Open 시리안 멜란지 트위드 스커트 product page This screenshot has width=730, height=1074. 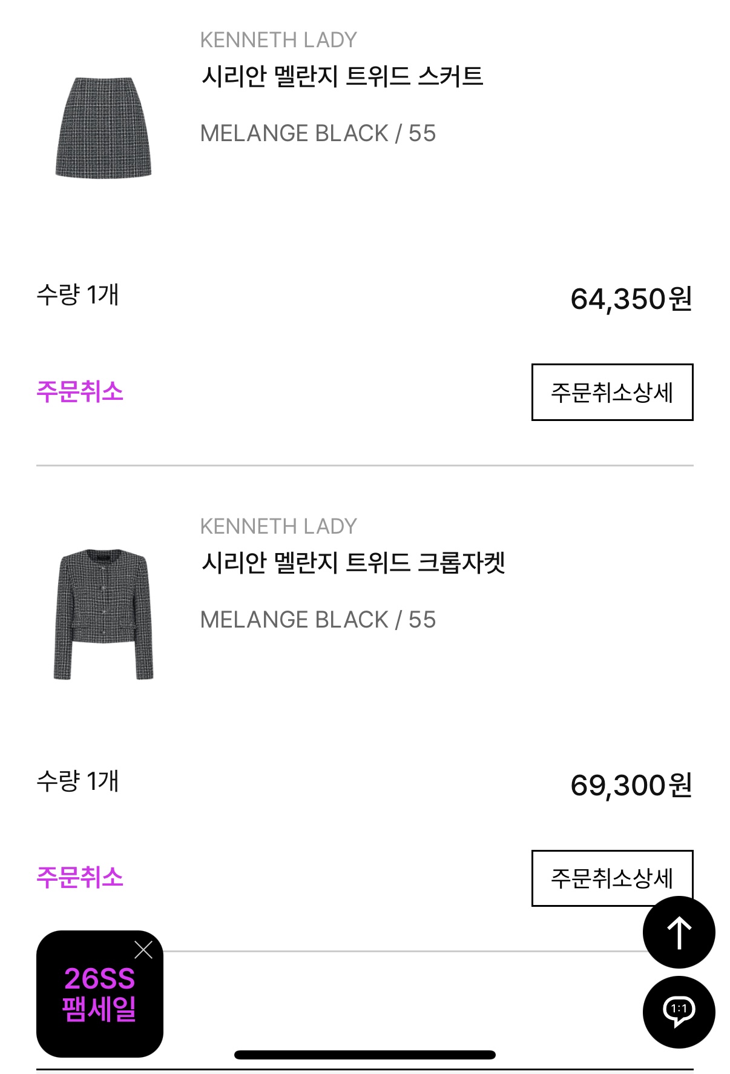pos(342,76)
